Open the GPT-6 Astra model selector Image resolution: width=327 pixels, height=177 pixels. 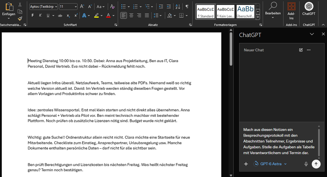pos(270,164)
